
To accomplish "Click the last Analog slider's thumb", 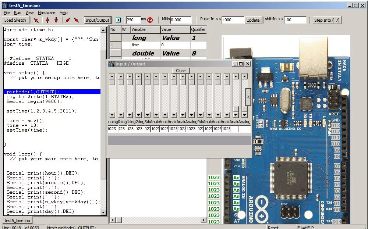I will 245,109.
